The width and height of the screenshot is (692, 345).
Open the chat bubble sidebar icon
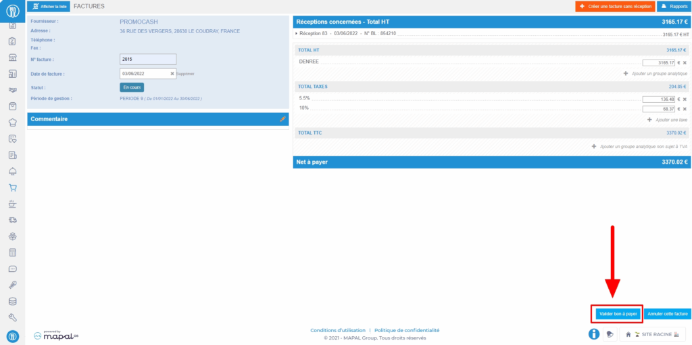(12, 269)
